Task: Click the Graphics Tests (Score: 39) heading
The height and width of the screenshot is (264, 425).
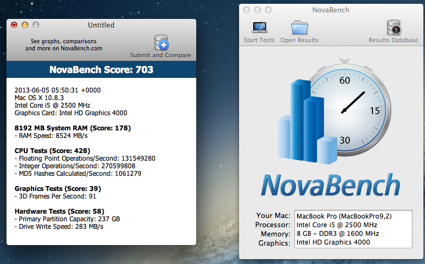Action: pyautogui.click(x=57, y=188)
